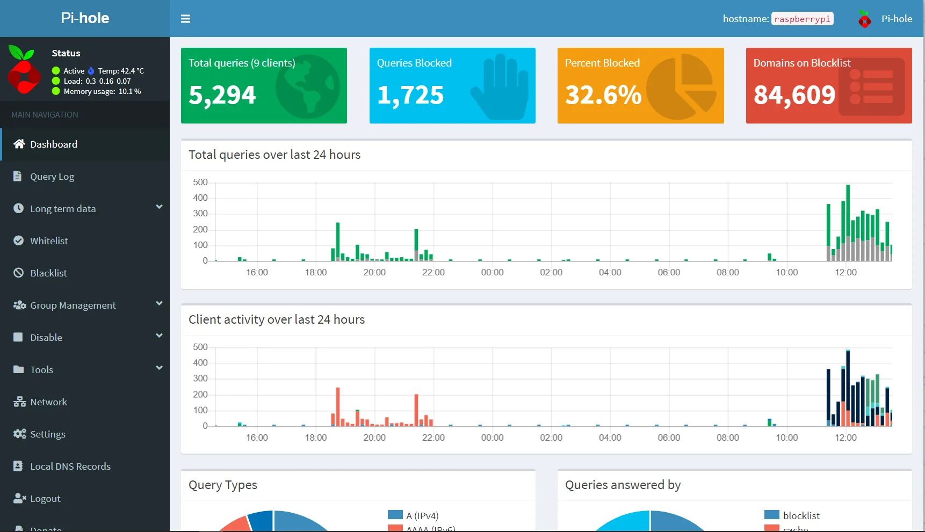
Task: Click the 'Load: 0.3 0.16 0.07' status text
Action: point(97,81)
